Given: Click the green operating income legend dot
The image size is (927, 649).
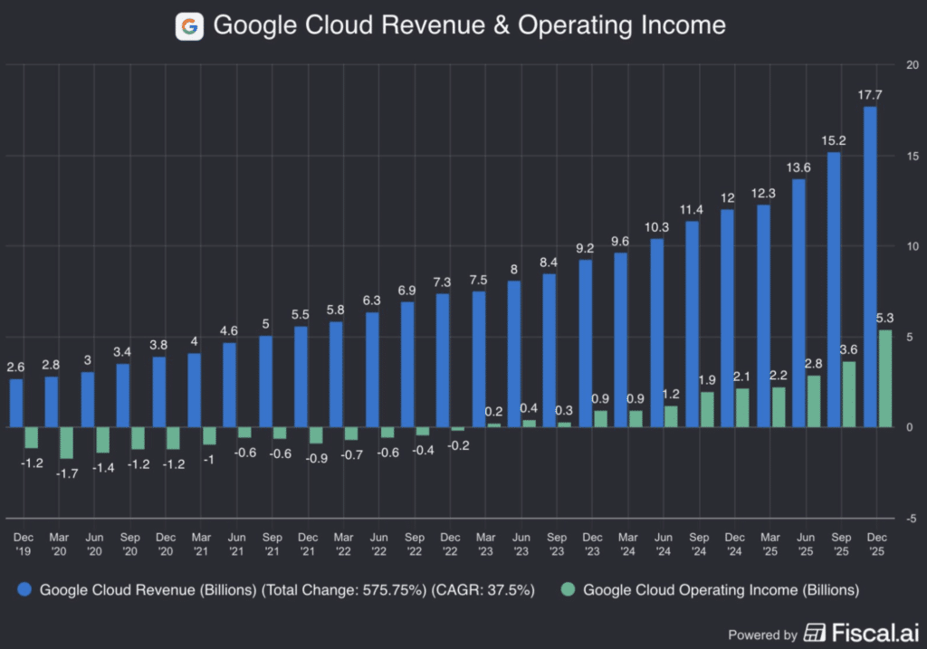Looking at the screenshot, I should [x=566, y=590].
